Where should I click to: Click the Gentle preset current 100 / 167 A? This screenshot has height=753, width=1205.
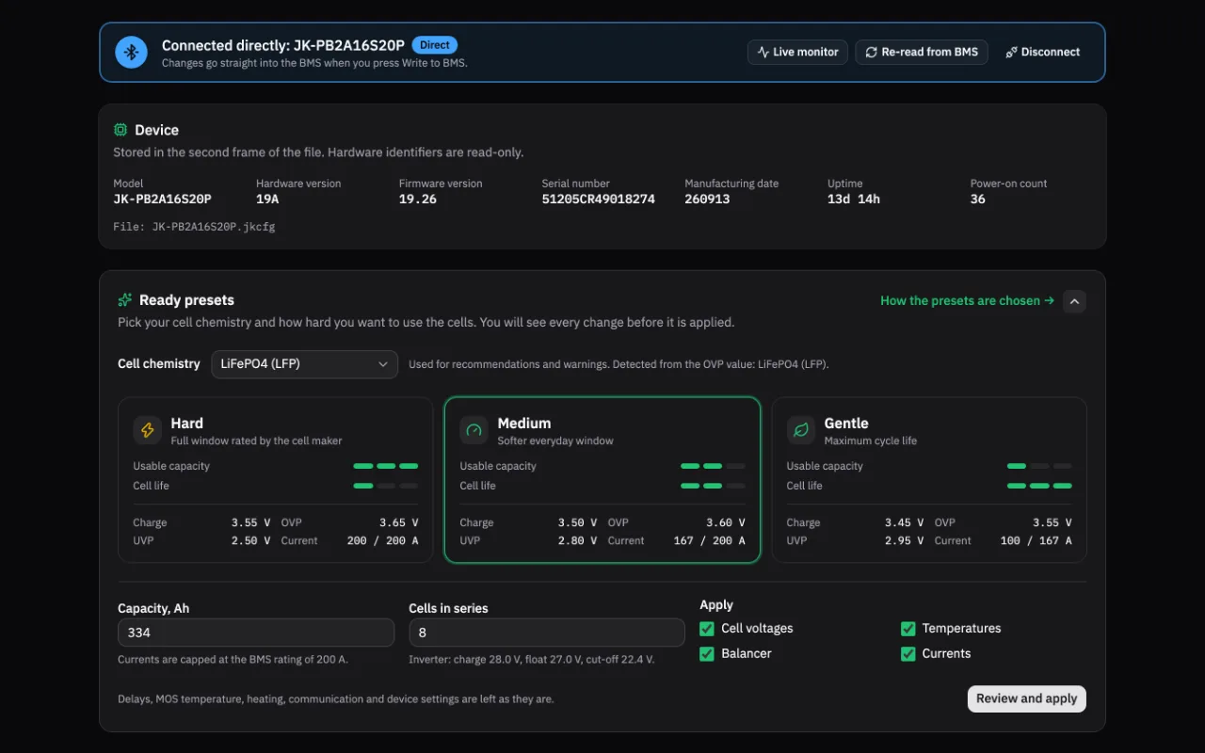coord(1036,541)
